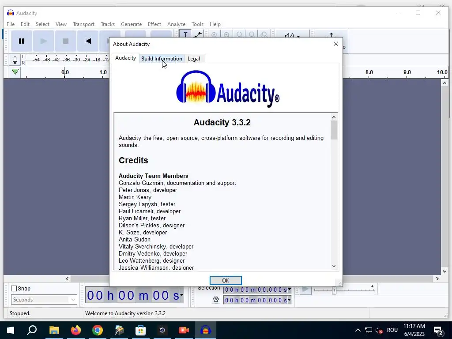Screen dimensions: 452x339
Task: Close the About Audacity dialog
Action: tap(336, 44)
